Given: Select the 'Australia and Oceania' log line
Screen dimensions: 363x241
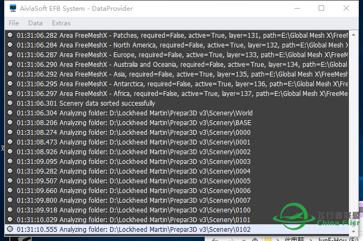Looking at the screenshot, I should pyautogui.click(x=177, y=65).
